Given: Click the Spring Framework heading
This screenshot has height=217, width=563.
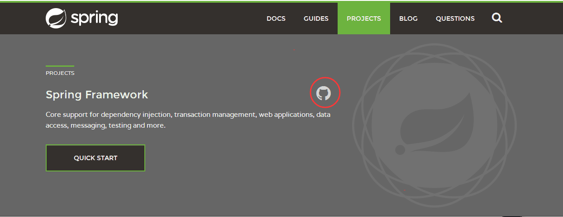Looking at the screenshot, I should pyautogui.click(x=97, y=95).
